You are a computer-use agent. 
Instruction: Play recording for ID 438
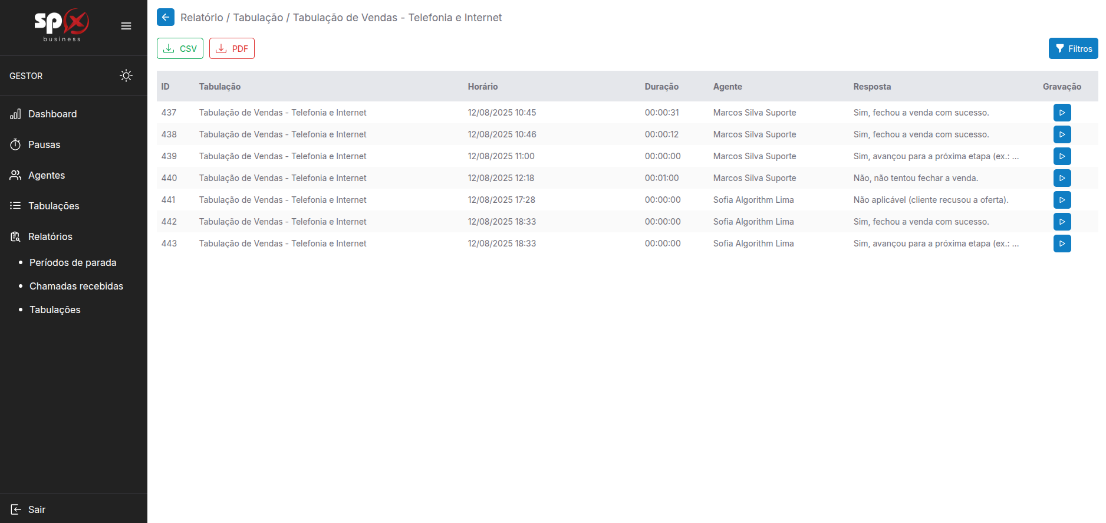point(1062,134)
